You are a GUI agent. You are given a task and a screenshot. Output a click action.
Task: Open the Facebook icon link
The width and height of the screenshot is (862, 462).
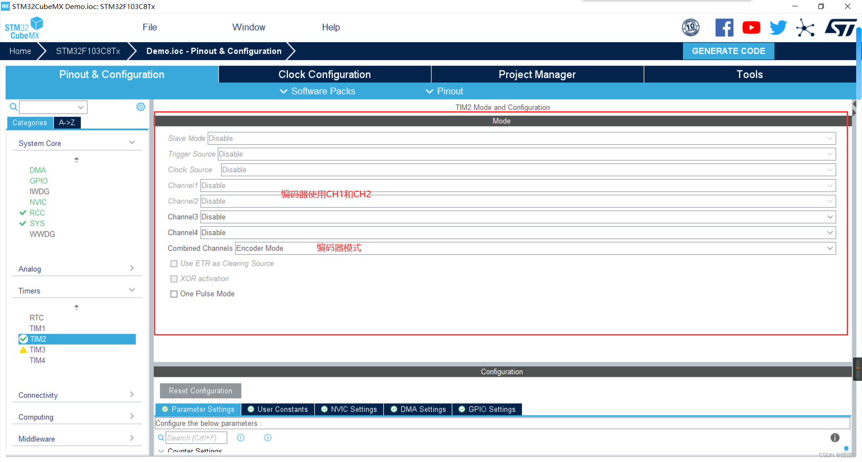point(724,28)
